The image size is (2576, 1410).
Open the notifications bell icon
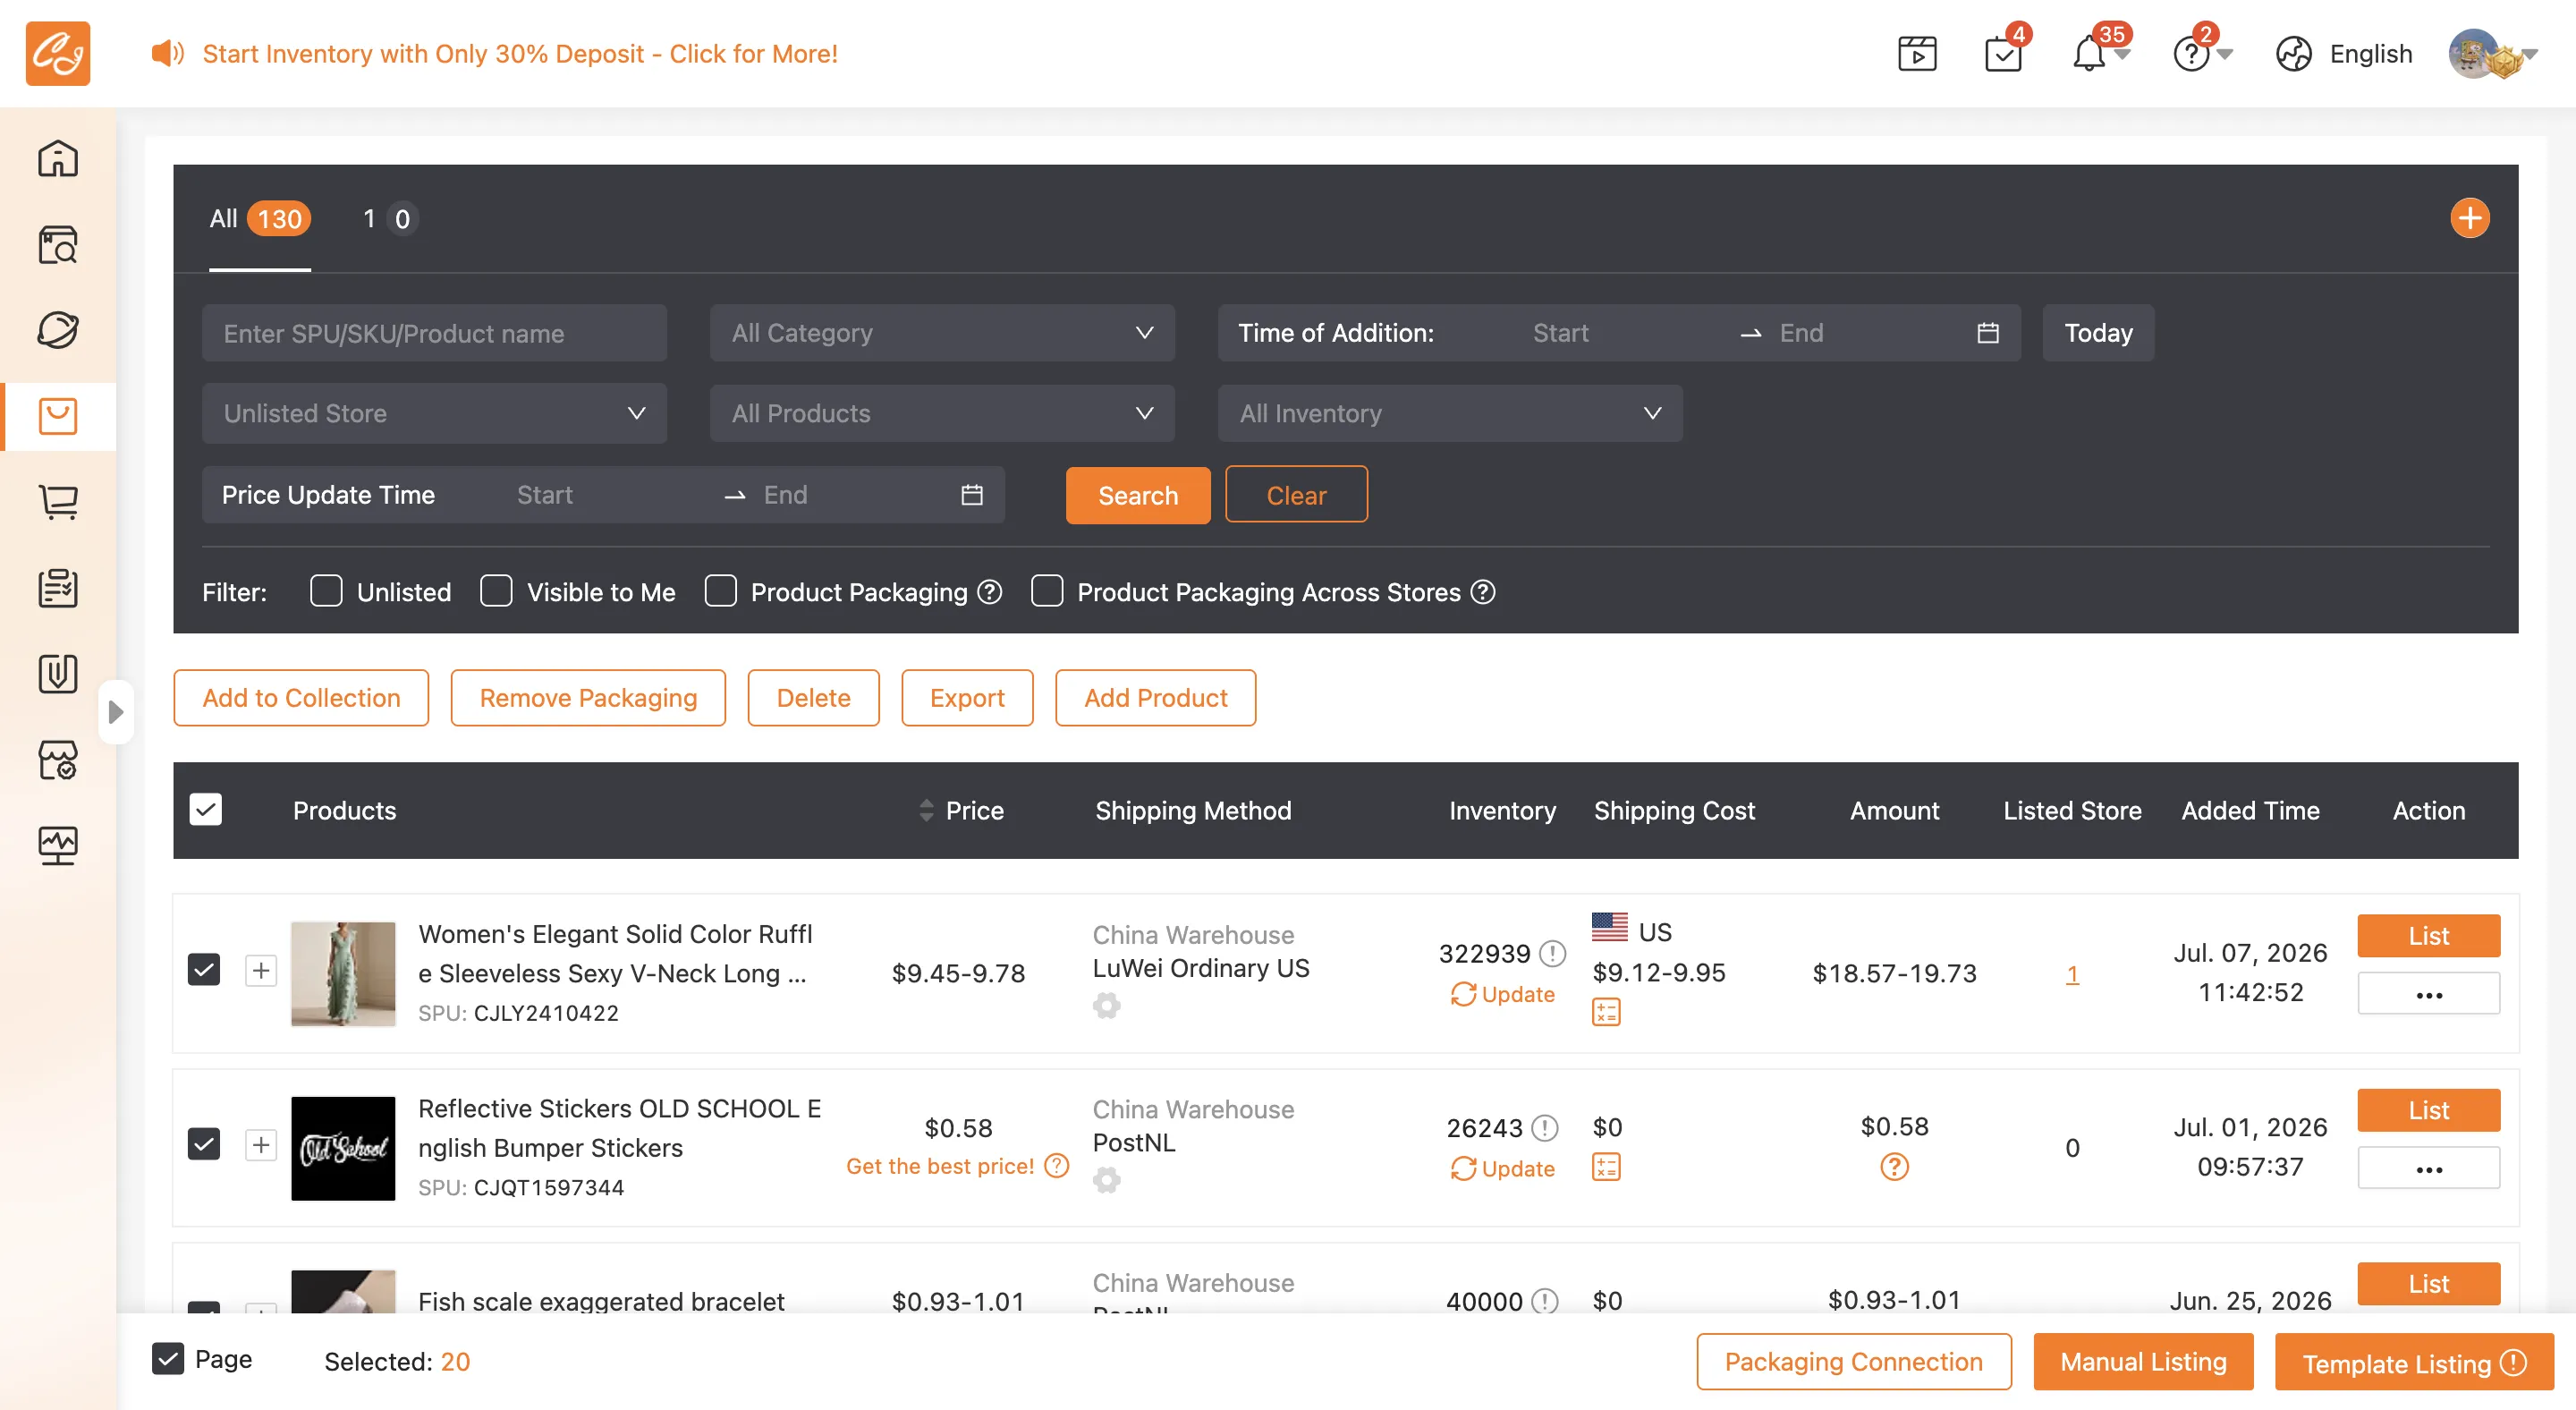click(2089, 54)
